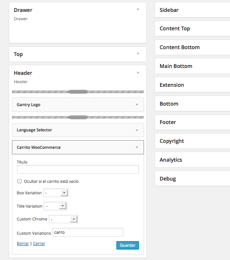Open the Sidebar widget area
The image size is (230, 260).
192,10
